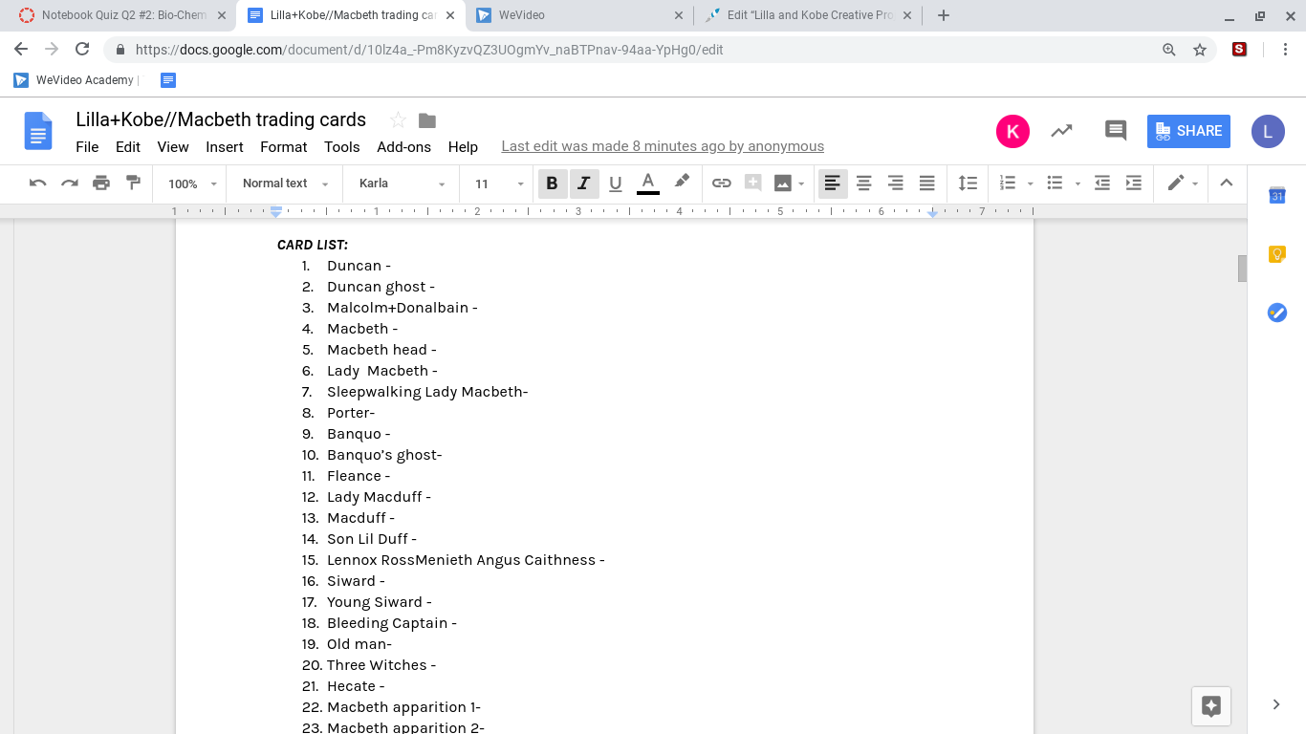This screenshot has width=1306, height=734.
Task: Open the Karla font dropdown
Action: click(402, 183)
